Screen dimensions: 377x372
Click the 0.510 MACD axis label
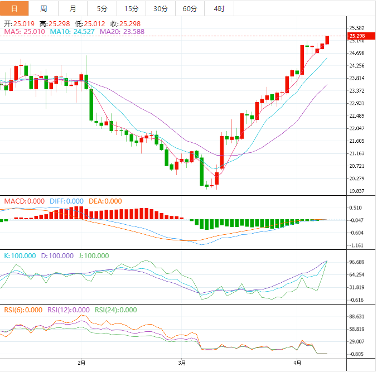tap(355, 208)
